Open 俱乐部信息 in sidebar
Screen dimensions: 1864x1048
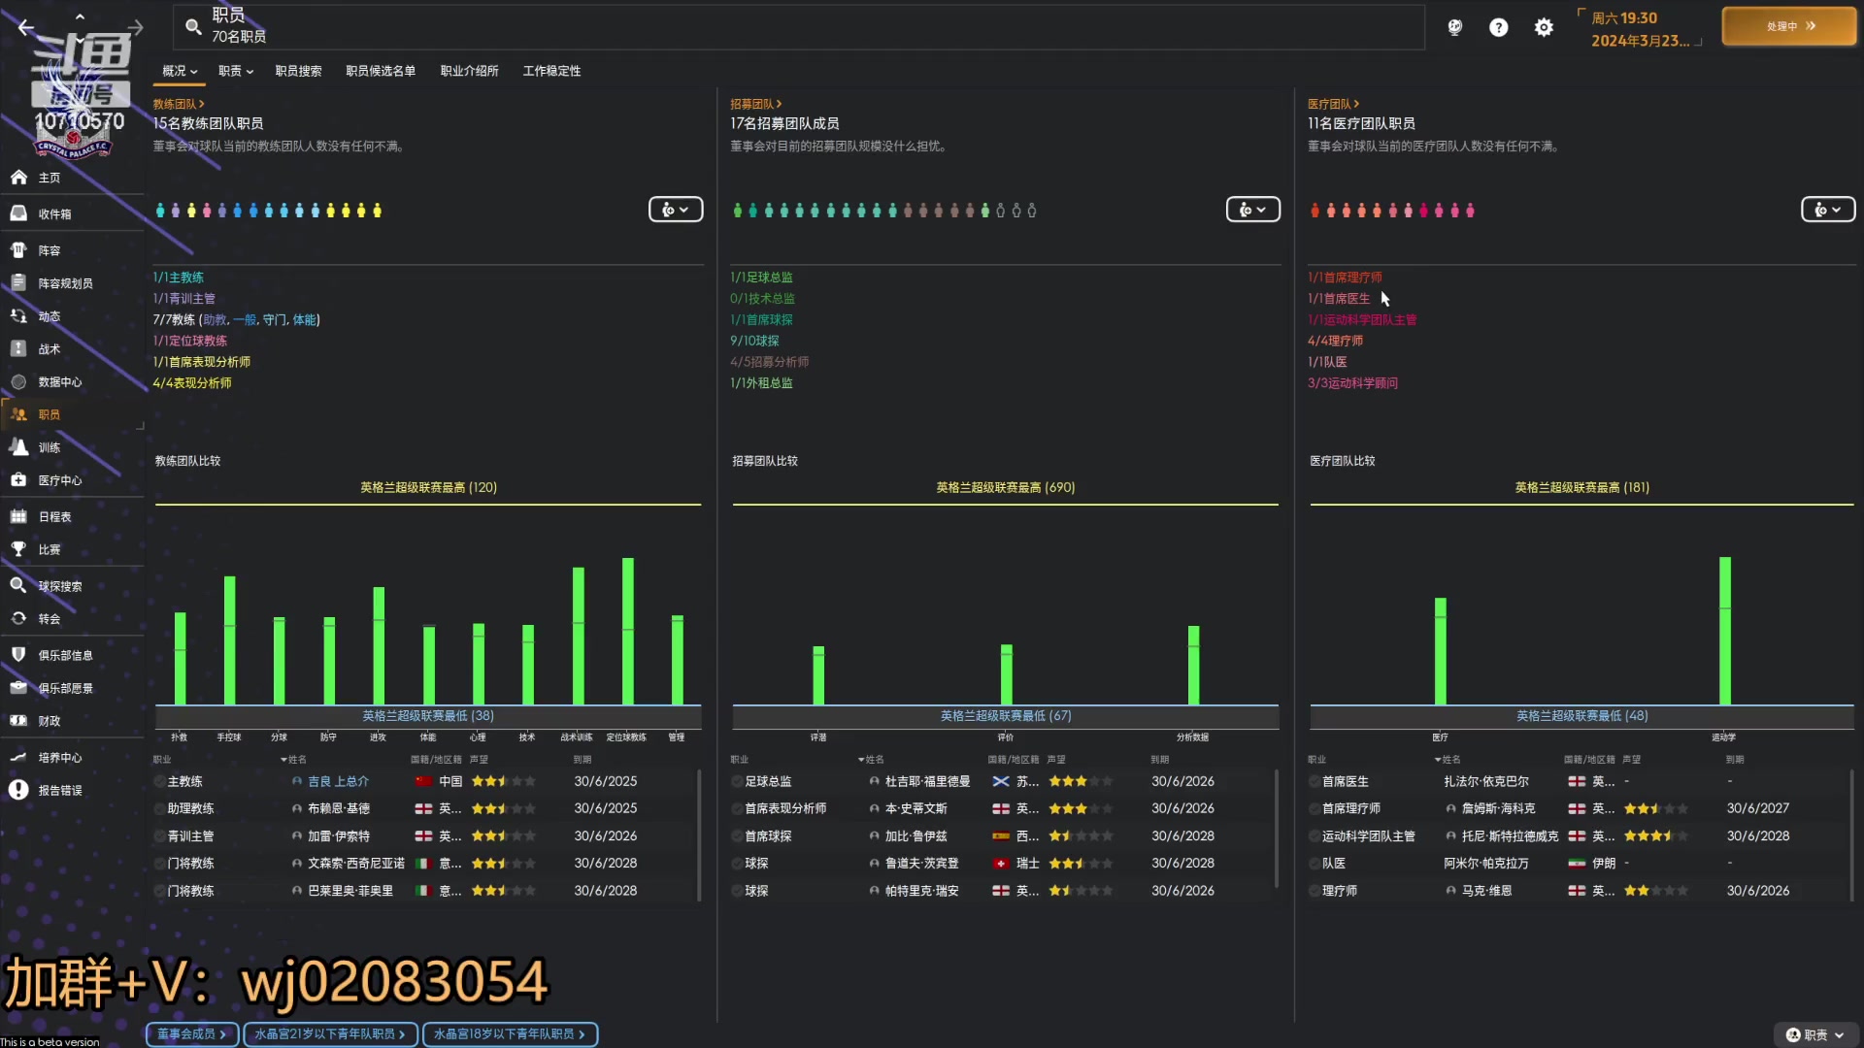[72, 656]
